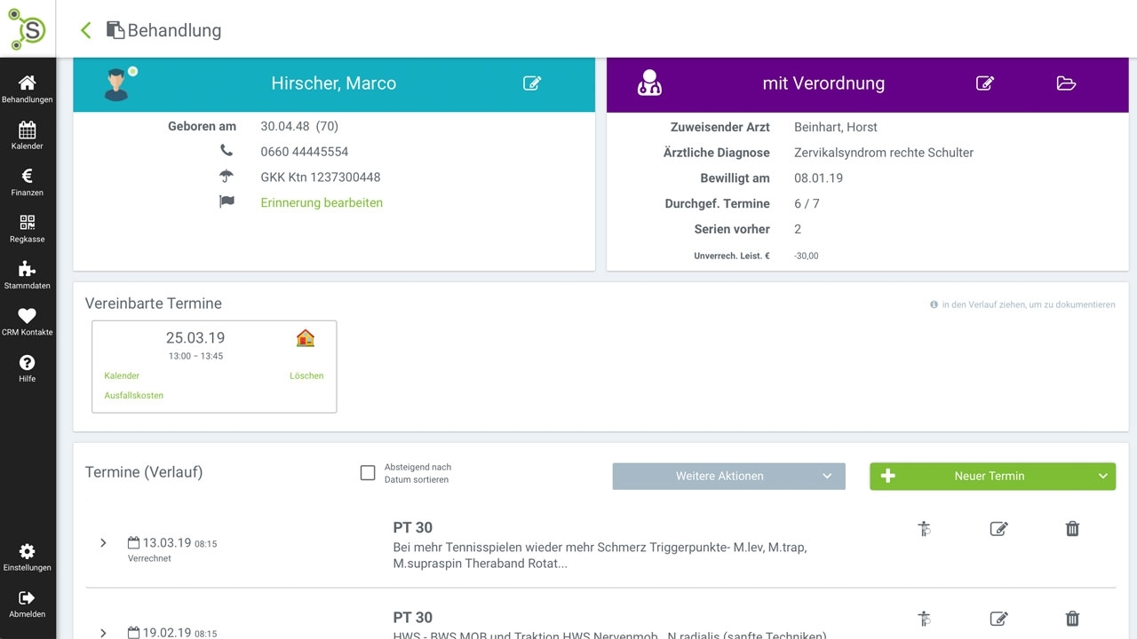
Task: Click the Verrechnet status under 13.03.19
Action: pyautogui.click(x=149, y=558)
